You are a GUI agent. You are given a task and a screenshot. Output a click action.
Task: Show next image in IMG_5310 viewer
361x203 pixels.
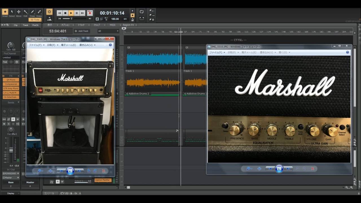[x=289, y=169]
